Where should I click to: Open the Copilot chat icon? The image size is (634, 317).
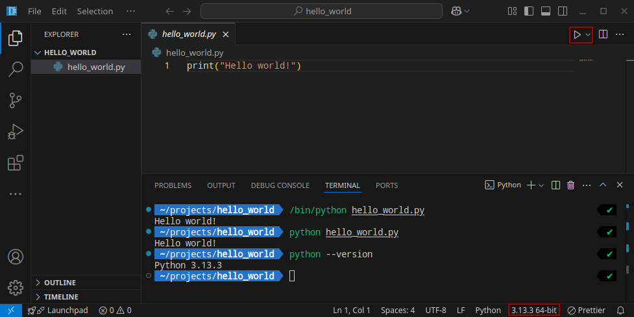[456, 11]
